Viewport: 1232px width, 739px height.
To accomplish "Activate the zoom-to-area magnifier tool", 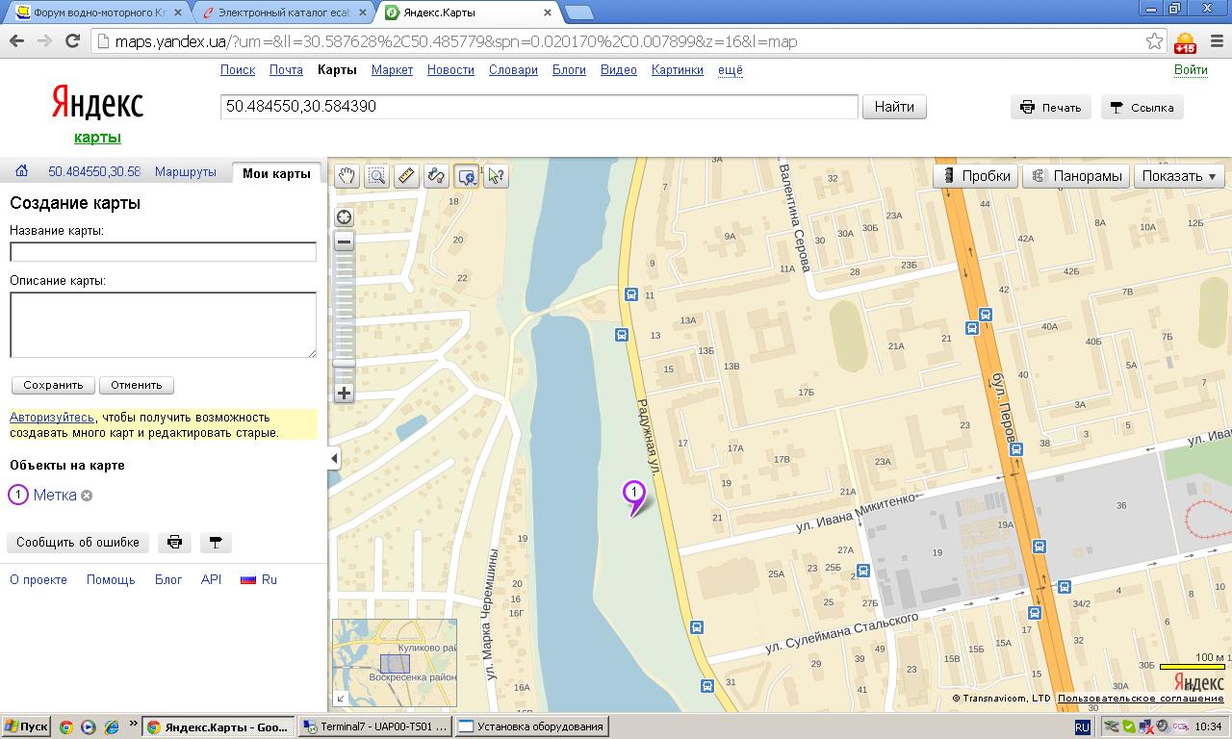I will (376, 176).
